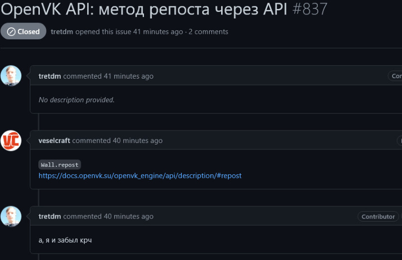
Task: Click tretdm username in the first comment header
Action: coord(50,76)
